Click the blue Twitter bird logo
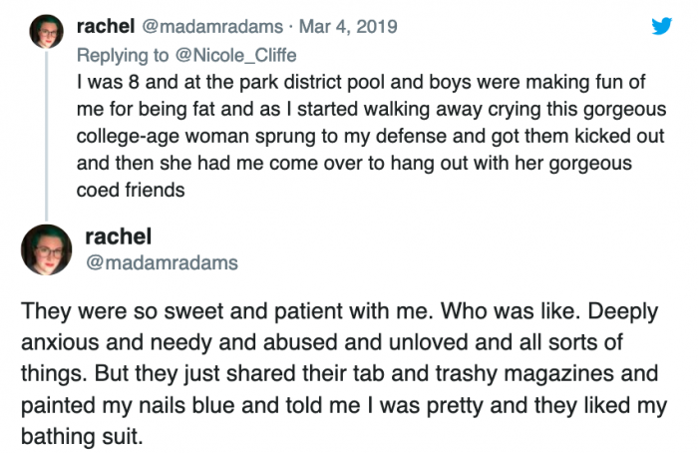The image size is (698, 453). click(x=661, y=27)
